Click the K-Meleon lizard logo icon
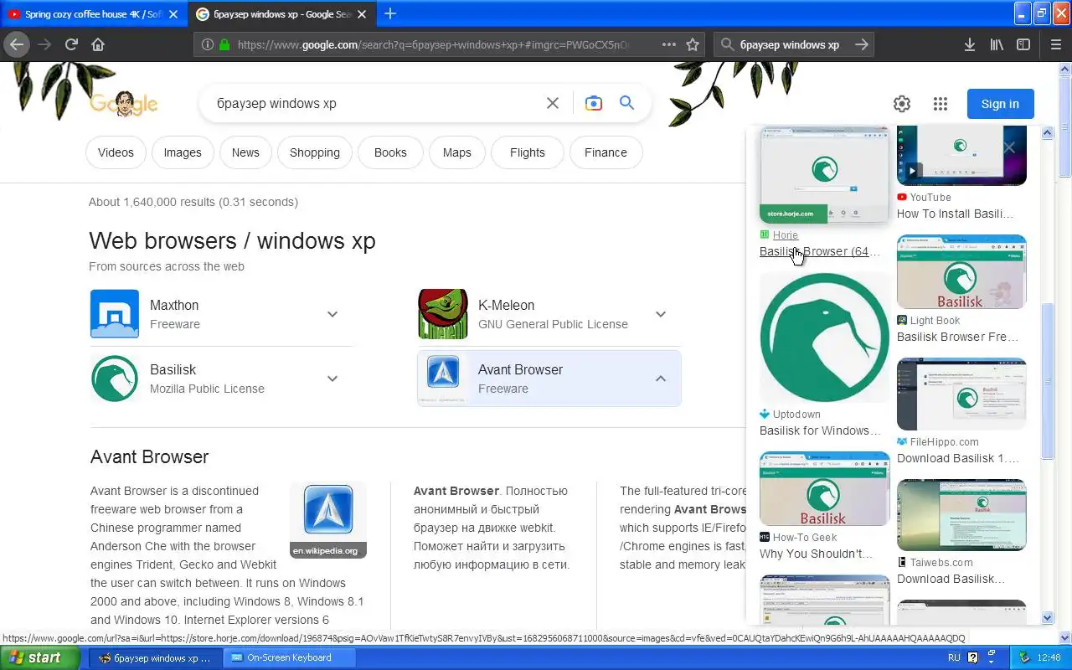 (443, 313)
